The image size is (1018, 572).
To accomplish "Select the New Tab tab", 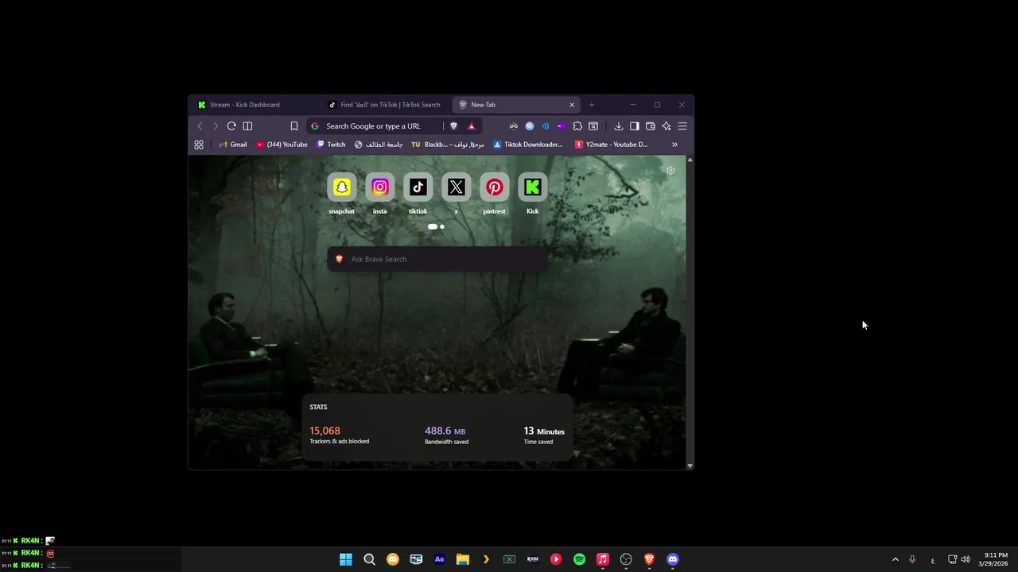I will [x=515, y=105].
